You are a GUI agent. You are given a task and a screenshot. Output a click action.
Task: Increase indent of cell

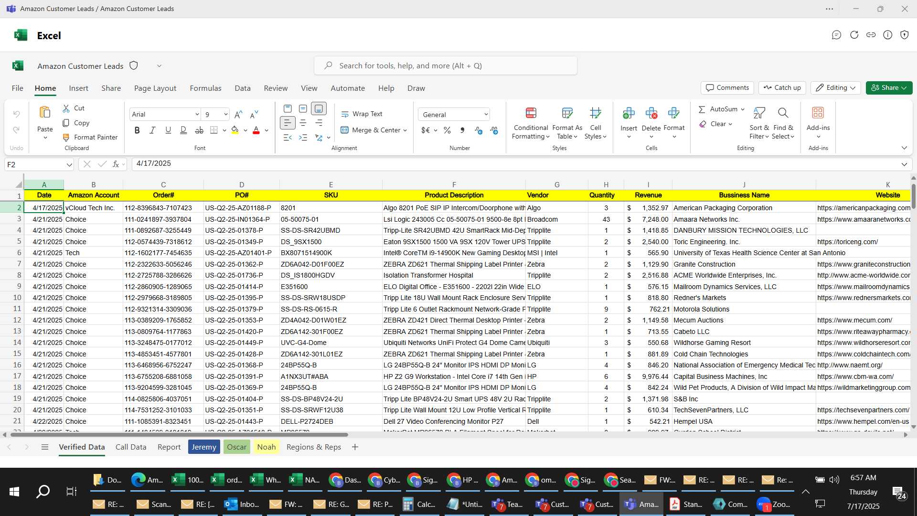(x=303, y=138)
